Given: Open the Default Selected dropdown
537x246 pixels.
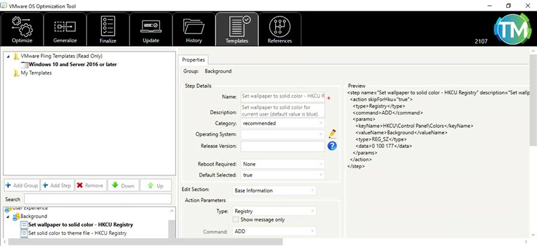Looking at the screenshot, I should tap(282, 175).
